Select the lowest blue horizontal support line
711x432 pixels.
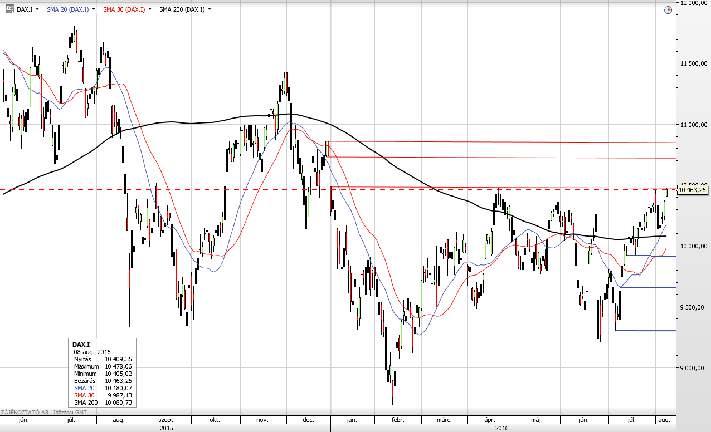(646, 331)
